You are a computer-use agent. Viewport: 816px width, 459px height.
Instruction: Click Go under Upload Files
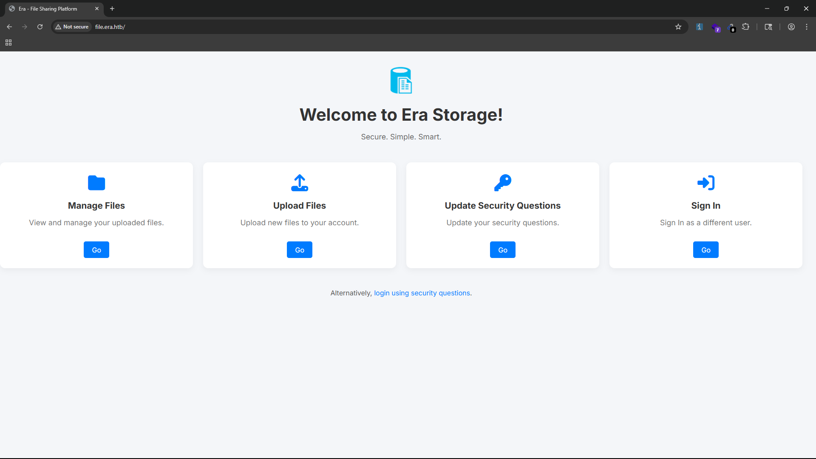coord(300,250)
